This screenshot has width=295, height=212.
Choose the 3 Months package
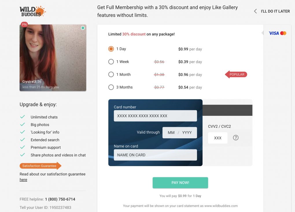[x=111, y=87]
